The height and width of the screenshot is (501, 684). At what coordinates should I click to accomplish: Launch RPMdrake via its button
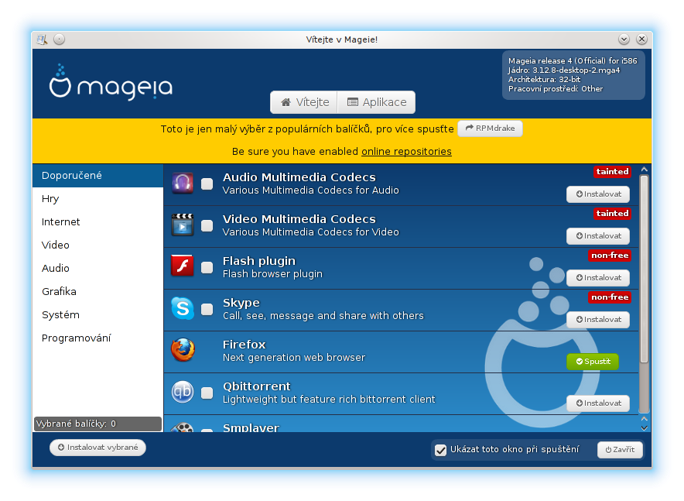(x=490, y=129)
